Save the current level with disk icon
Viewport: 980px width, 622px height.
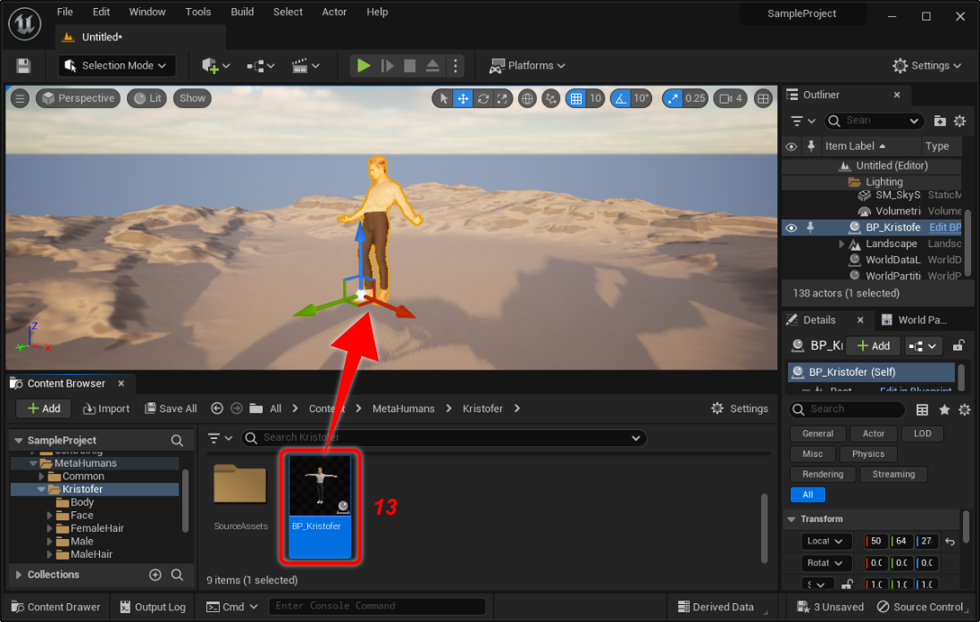[x=23, y=66]
